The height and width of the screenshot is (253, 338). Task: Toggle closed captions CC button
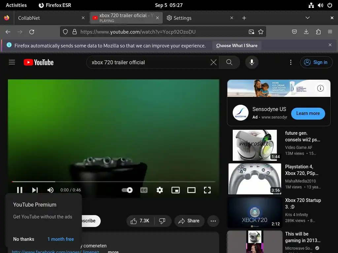click(x=144, y=190)
